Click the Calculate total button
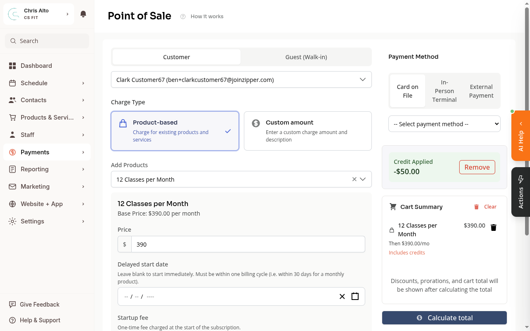The width and height of the screenshot is (530, 331). point(444,318)
